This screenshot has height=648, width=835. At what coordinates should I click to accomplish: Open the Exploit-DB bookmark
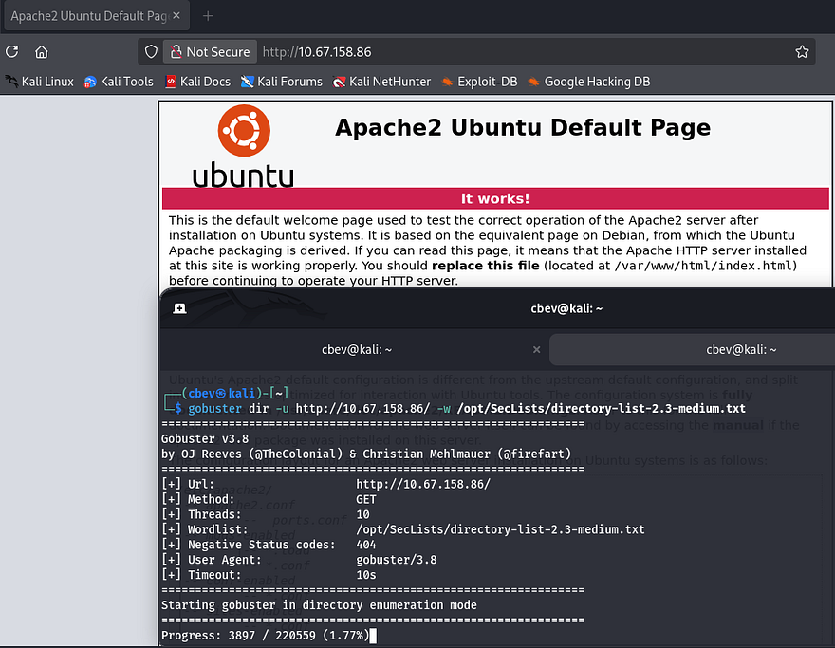pos(479,82)
